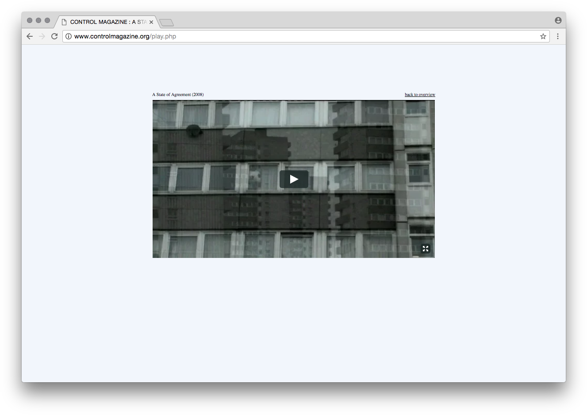
Task: Focus the URL address field
Action: coord(305,36)
